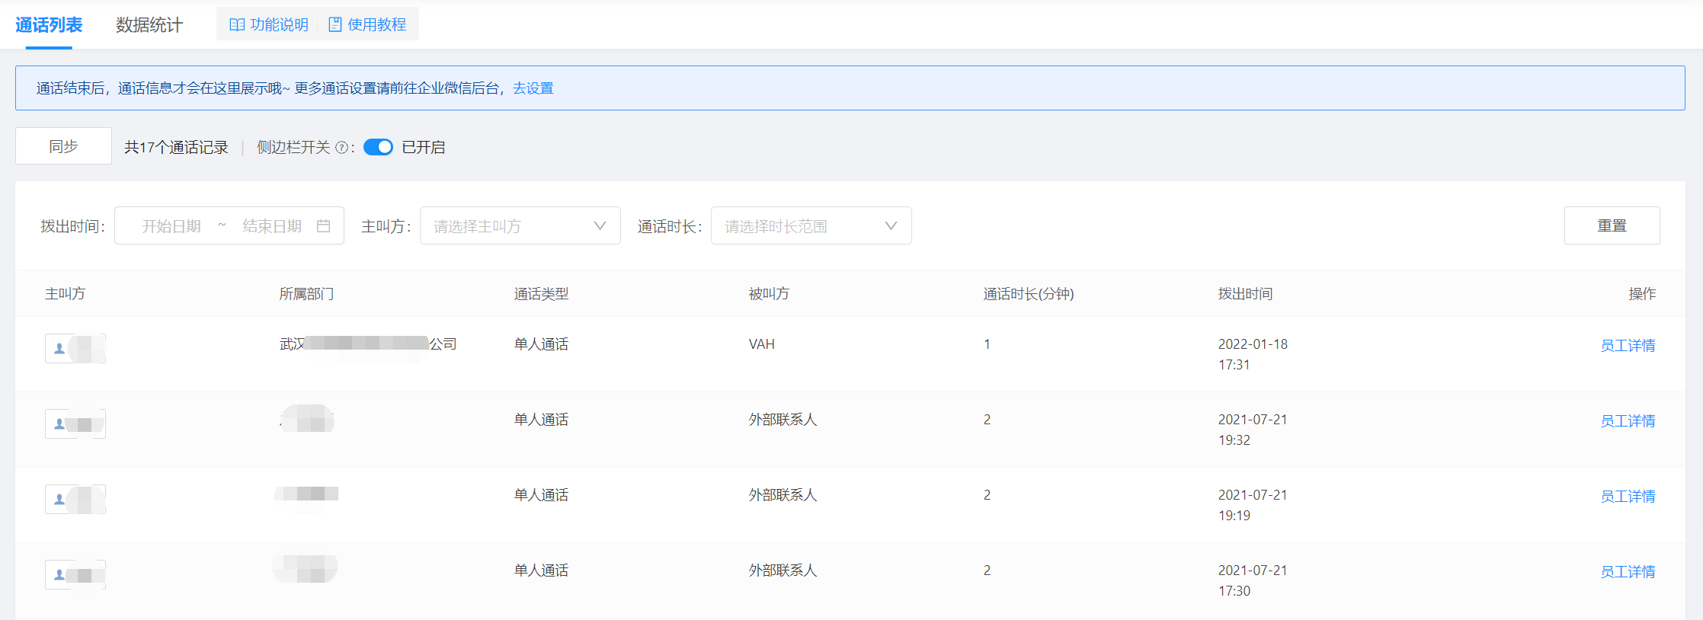Open 员工详情 for the 2021-07-21 17:30 call
Screen dimensions: 1703x620
pyautogui.click(x=1628, y=572)
